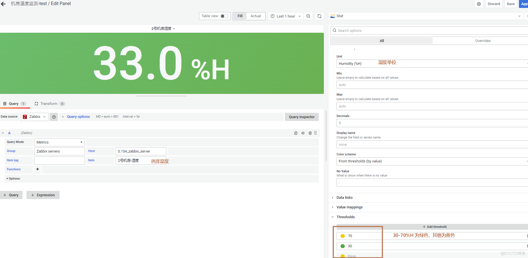Click Decimals input field

tap(432, 123)
